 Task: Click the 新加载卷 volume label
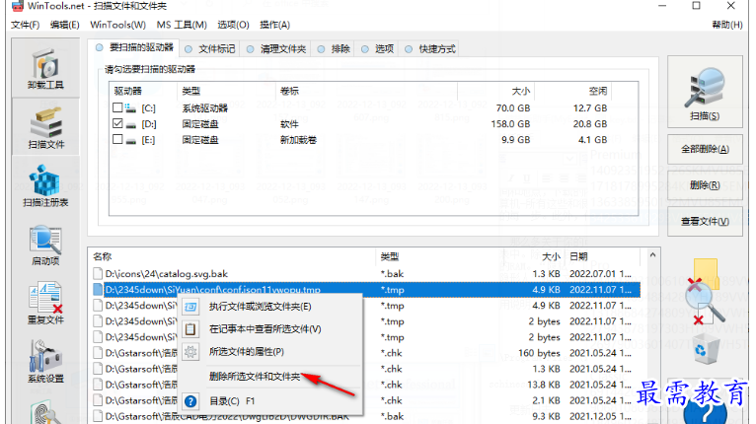click(298, 140)
